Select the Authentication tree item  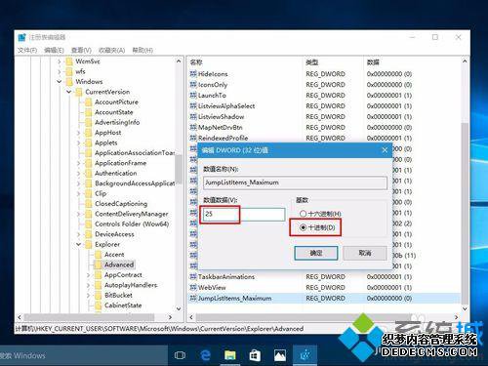116,173
